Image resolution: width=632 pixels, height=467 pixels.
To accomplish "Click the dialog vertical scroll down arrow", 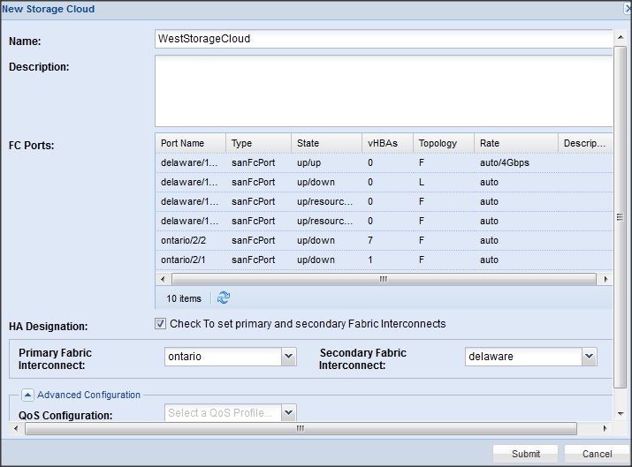I will point(621,413).
